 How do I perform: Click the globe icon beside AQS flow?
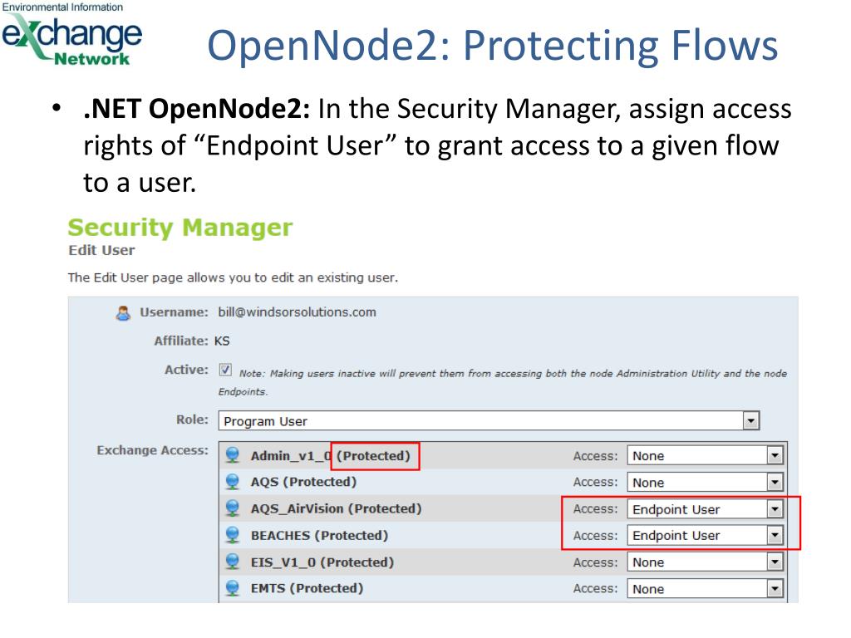coord(233,482)
